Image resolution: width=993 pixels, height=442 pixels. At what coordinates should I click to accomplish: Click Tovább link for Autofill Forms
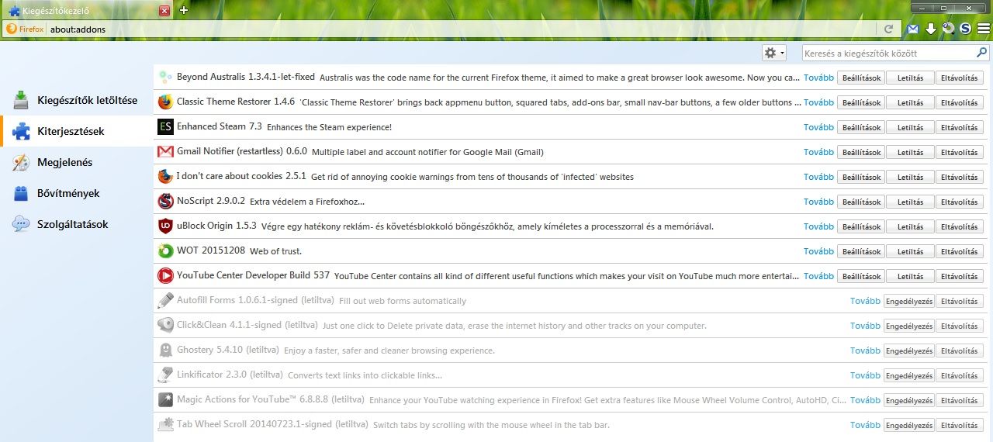865,301
